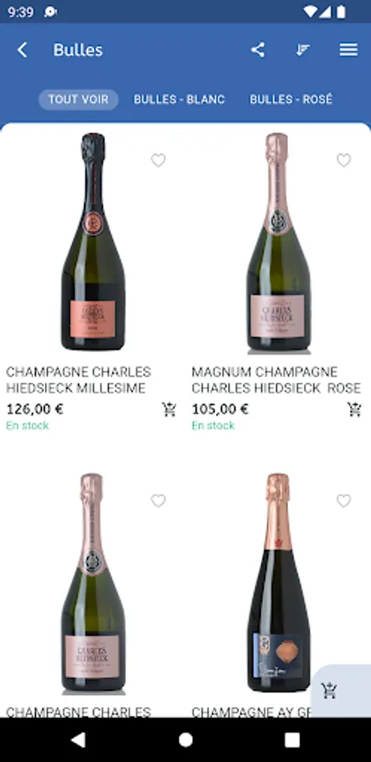Select the TOUT VOIR filter tab
This screenshot has width=371, height=762.
coord(78,100)
